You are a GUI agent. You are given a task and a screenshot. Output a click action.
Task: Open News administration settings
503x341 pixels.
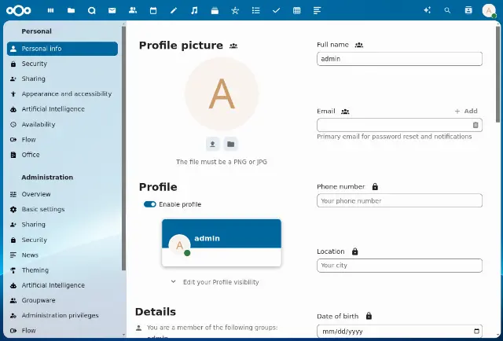[62, 255]
